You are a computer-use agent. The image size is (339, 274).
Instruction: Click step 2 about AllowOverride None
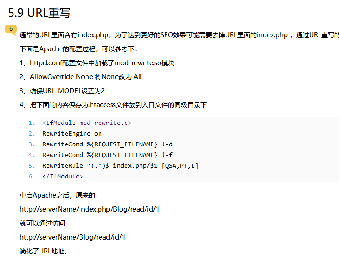tap(80, 77)
